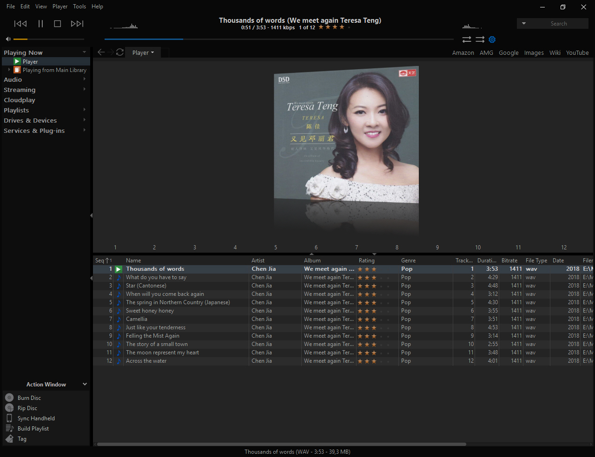Viewport: 595px width, 457px height.
Task: Click the refresh view icon
Action: pyautogui.click(x=120, y=52)
